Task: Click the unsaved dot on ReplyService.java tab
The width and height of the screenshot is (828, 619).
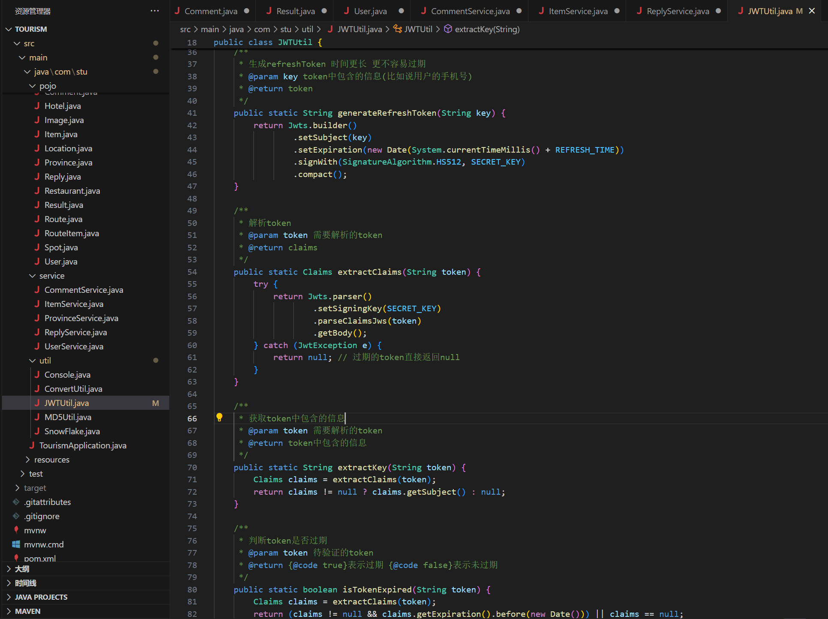Action: coord(718,11)
